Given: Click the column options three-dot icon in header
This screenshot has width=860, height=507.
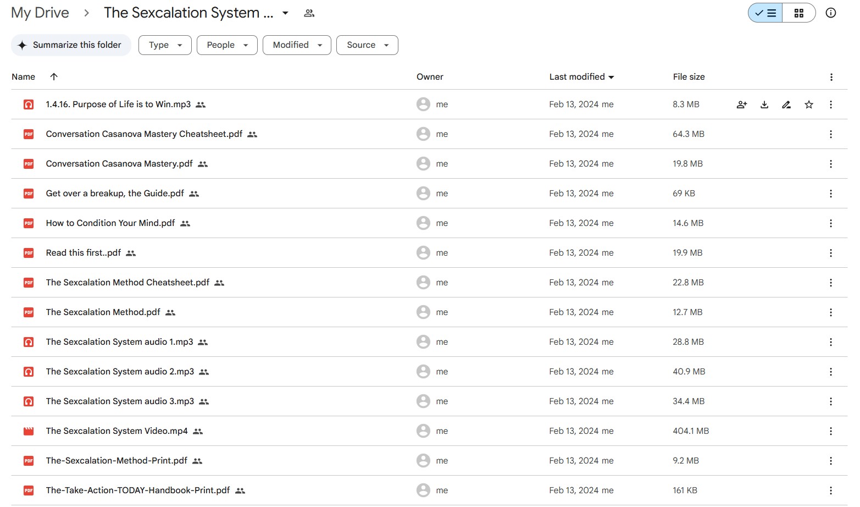Looking at the screenshot, I should coord(831,77).
